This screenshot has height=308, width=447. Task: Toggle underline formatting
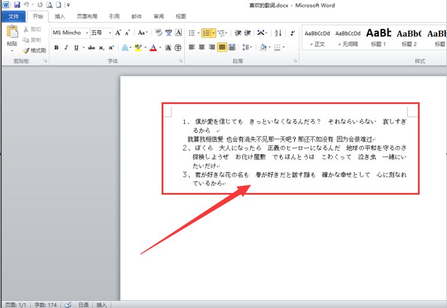click(x=76, y=48)
